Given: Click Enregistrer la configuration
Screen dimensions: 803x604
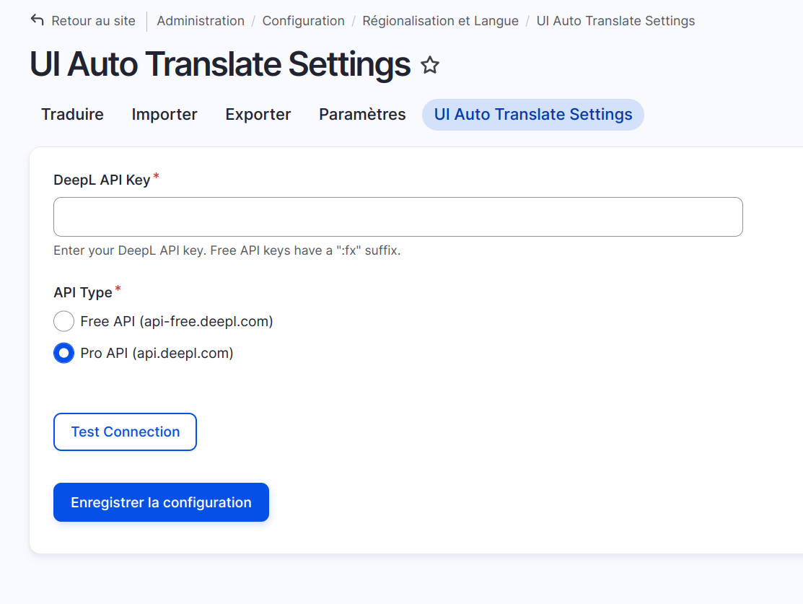Looking at the screenshot, I should (x=161, y=502).
